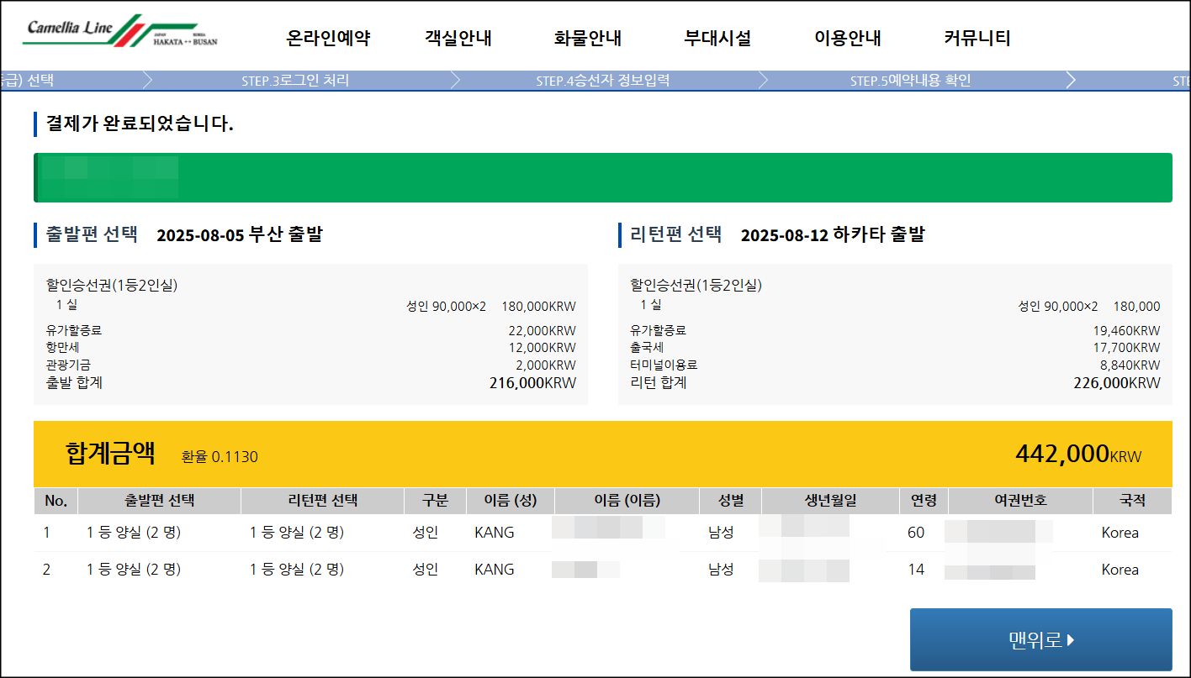The height and width of the screenshot is (678, 1191).
Task: Select STEP.3로그인 처리 step
Action: click(x=295, y=81)
